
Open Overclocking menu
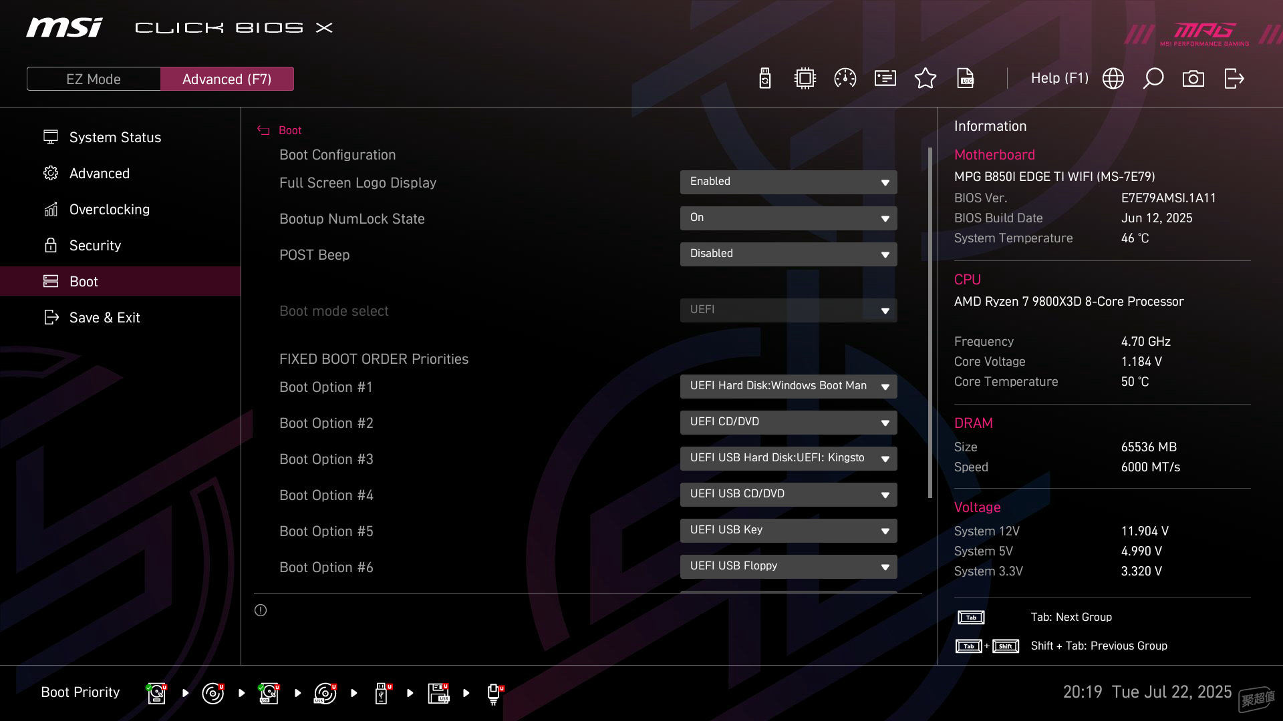120,209
